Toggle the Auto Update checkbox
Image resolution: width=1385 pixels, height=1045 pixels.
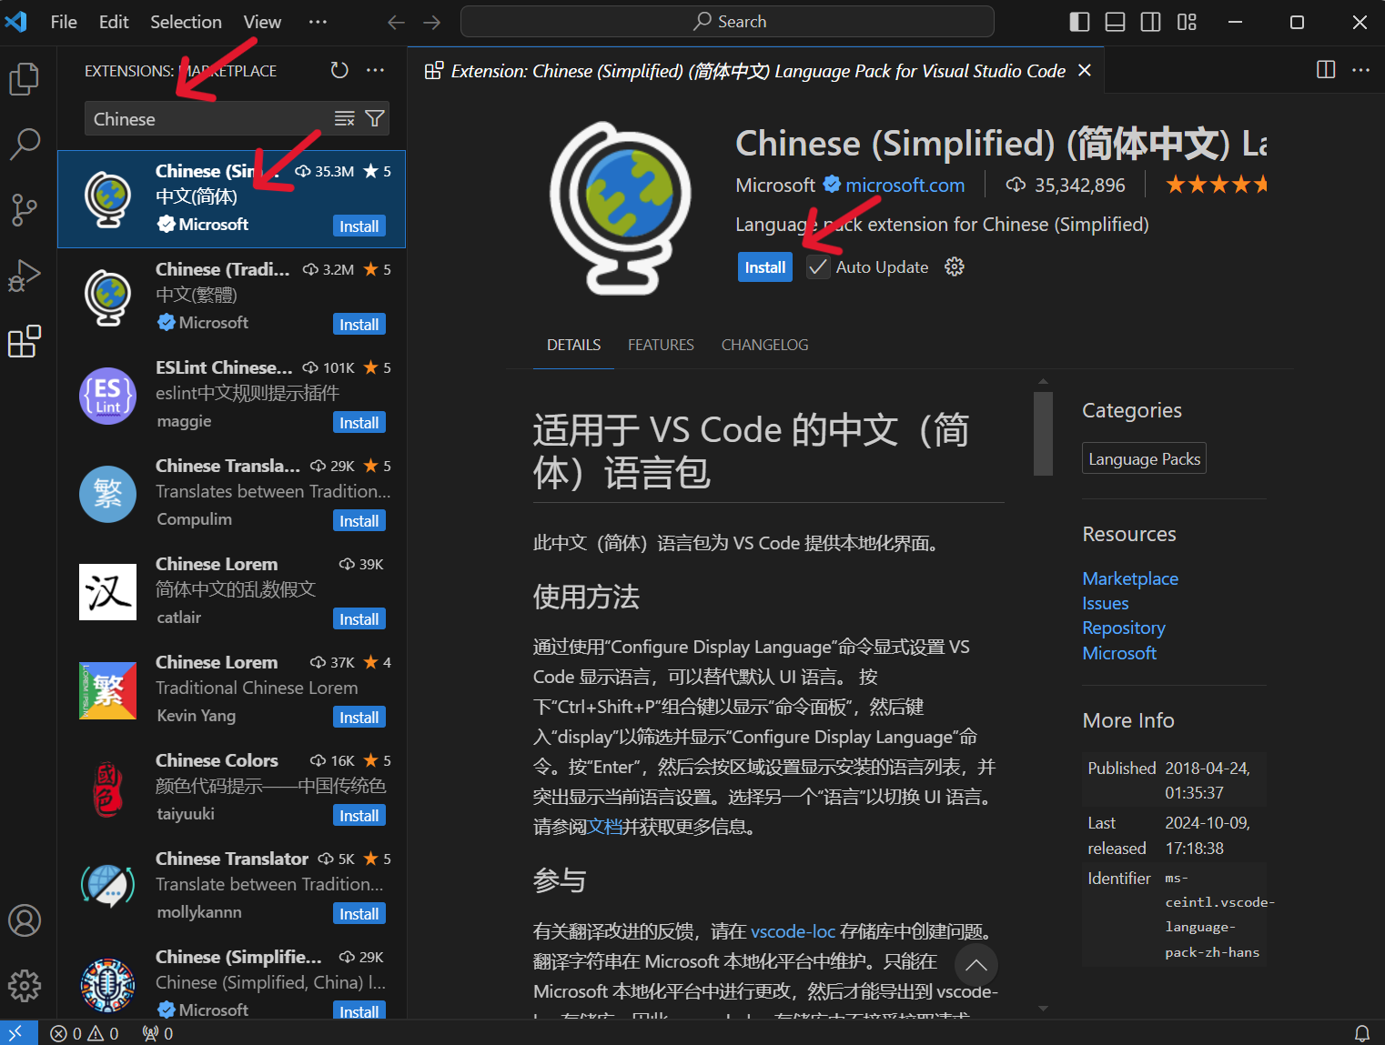coord(818,266)
